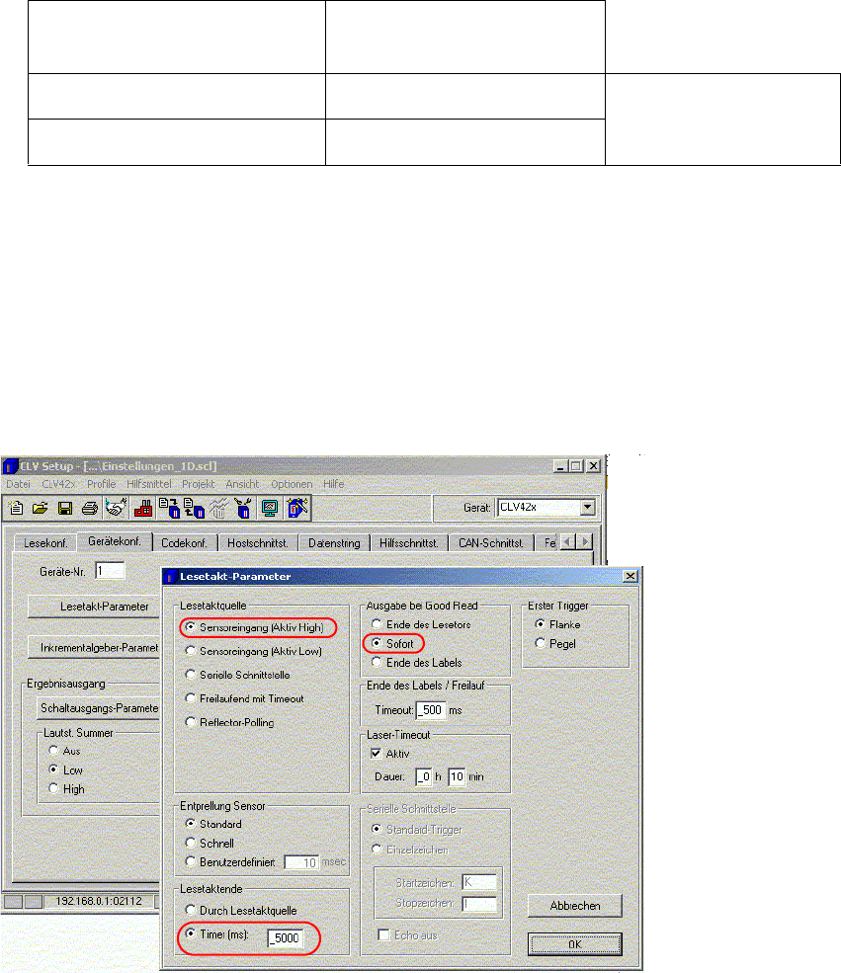Choose Serielle Schnittstelle as Lesetaktquelle

point(191,675)
